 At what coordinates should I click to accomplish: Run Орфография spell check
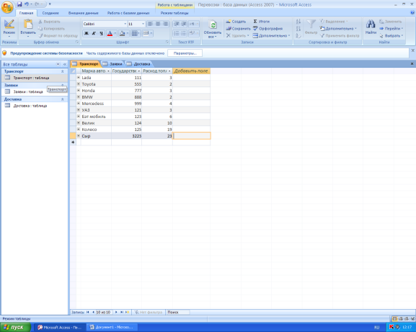click(267, 28)
